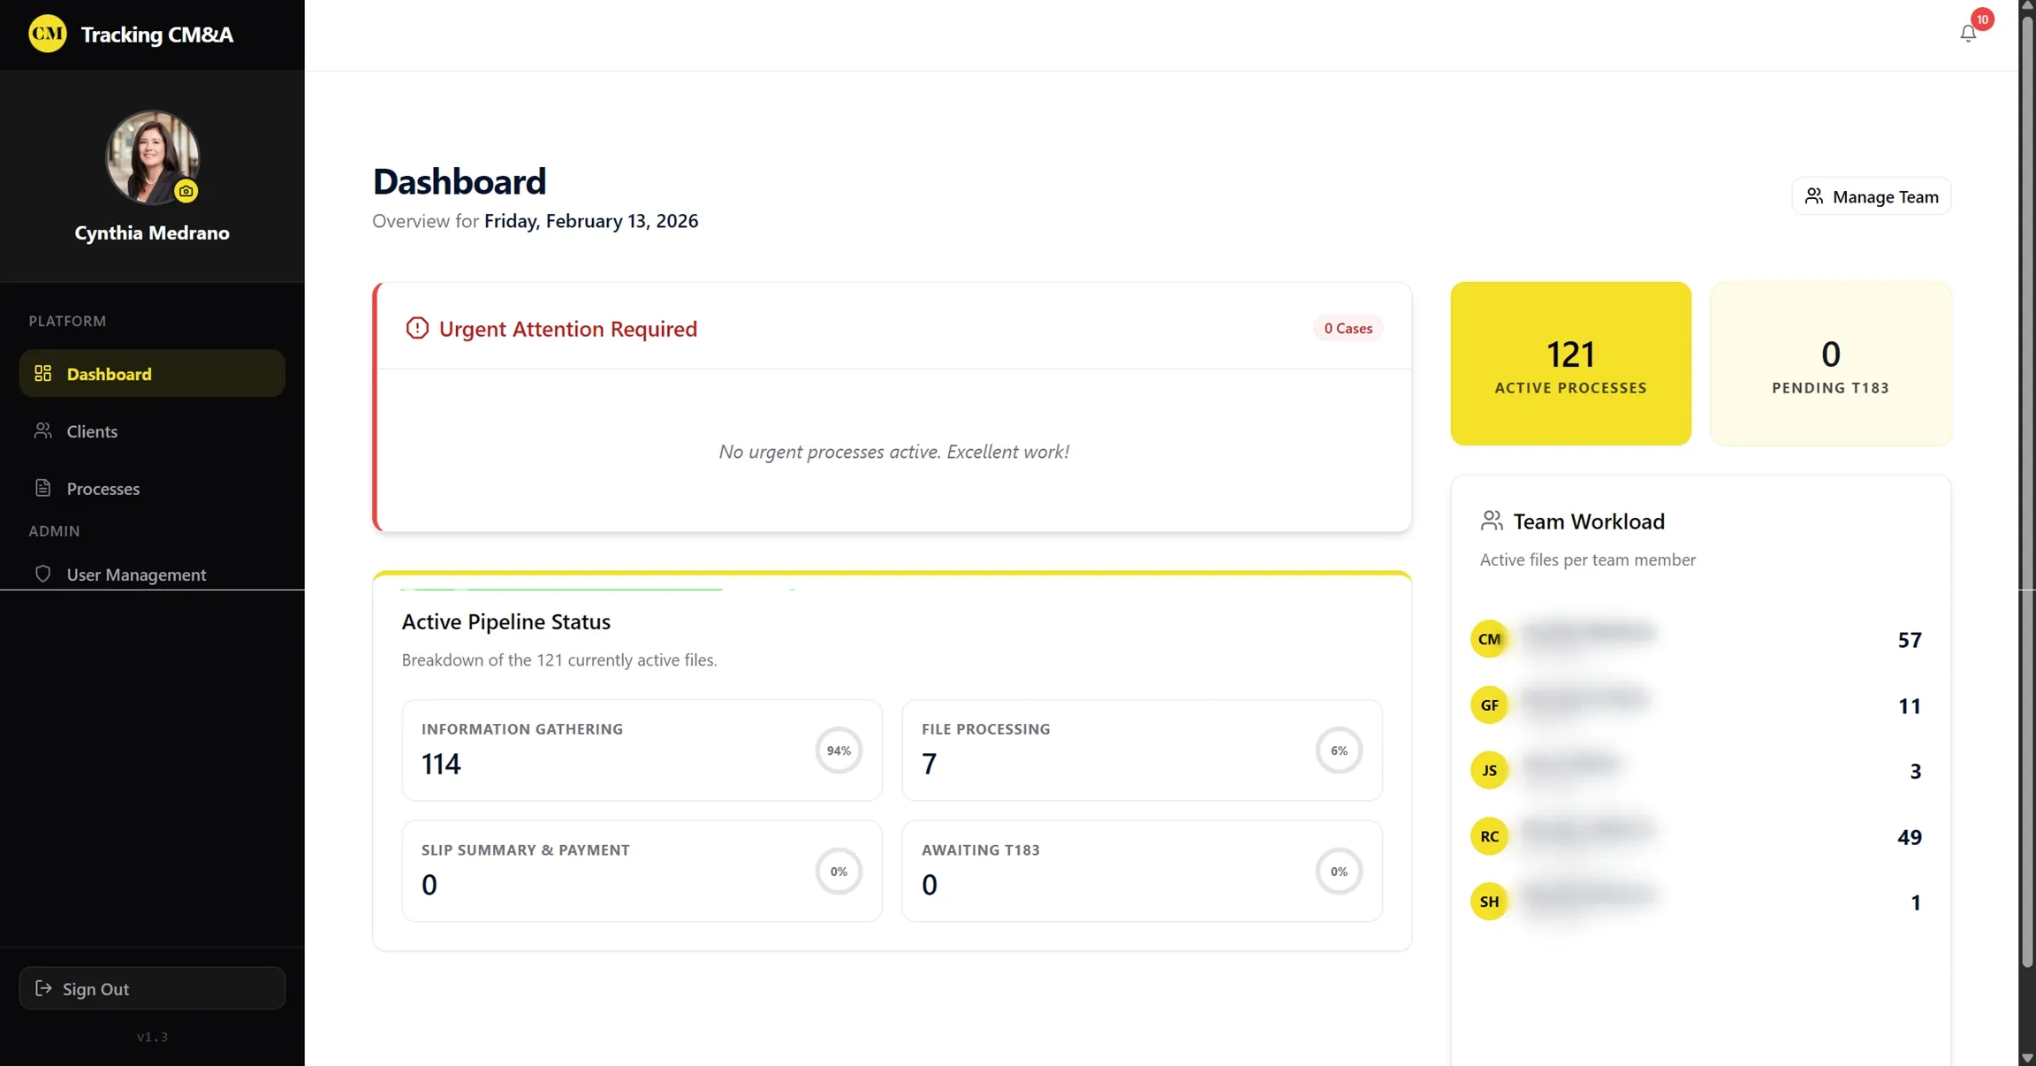Click Cynthia Medrano's profile picture
Viewport: 2036px width, 1066px height.
point(152,158)
